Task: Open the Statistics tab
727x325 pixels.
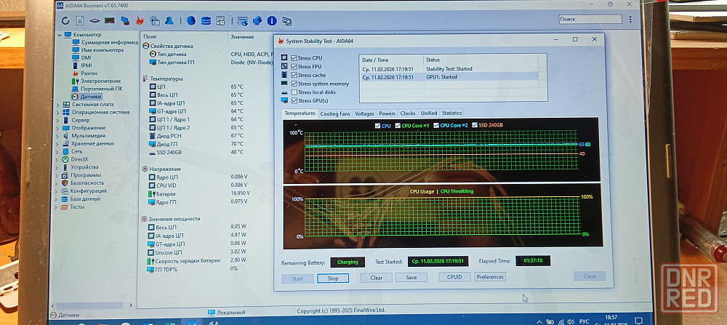Action: tap(451, 113)
